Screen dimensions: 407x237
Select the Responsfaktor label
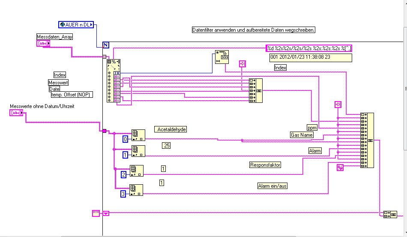tap(265, 165)
